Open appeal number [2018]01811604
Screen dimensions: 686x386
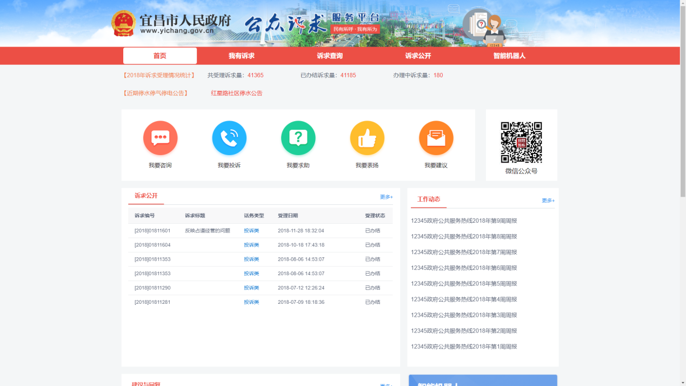tap(152, 245)
